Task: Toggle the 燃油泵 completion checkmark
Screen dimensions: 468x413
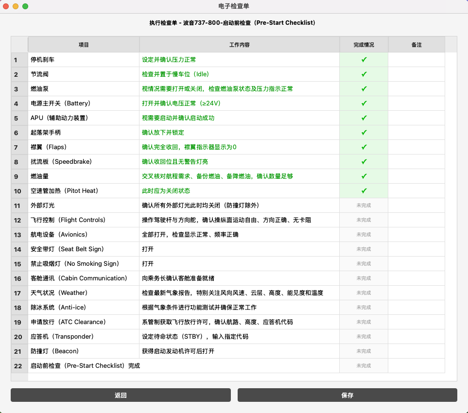Action: 364,89
